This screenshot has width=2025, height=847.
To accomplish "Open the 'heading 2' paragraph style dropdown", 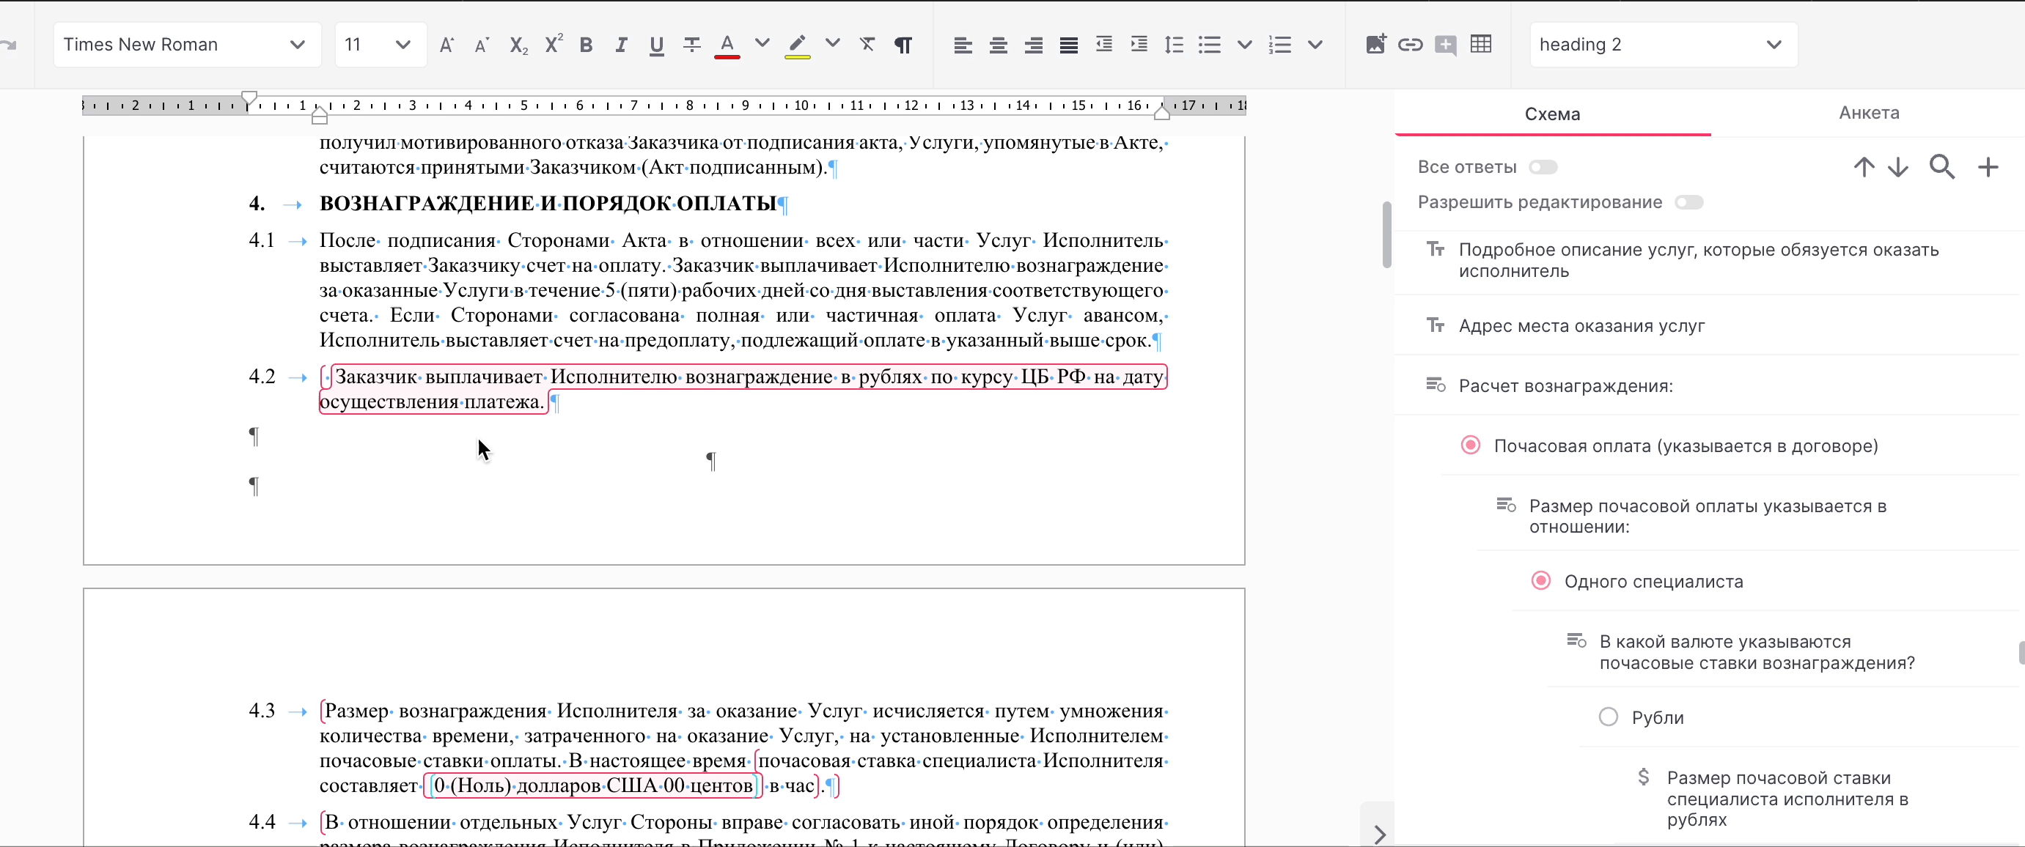I will [1664, 45].
